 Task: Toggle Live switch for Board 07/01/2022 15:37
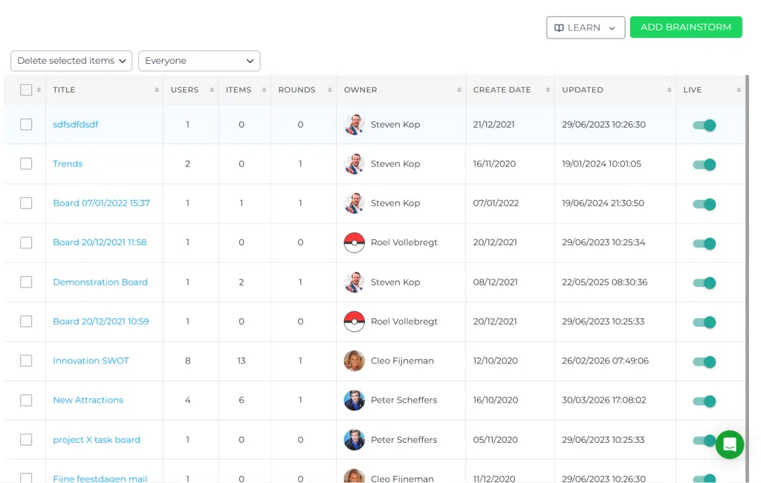pyautogui.click(x=705, y=204)
